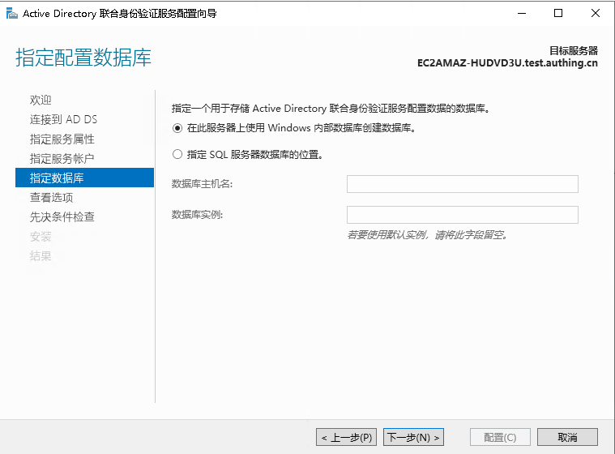The height and width of the screenshot is (454, 615).
Task: Click the server name EC2AMAZ-HUDVD3U.test.authing.cn
Action: (x=507, y=63)
